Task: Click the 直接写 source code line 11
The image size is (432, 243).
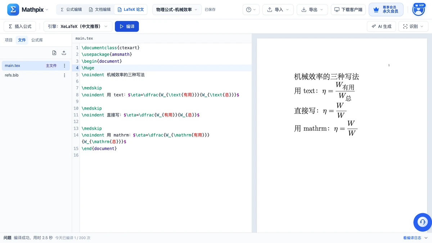Action: pos(140,115)
